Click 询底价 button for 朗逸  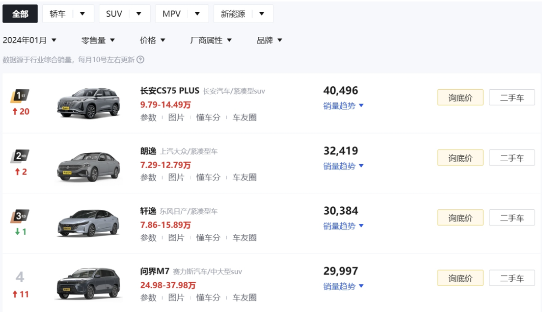click(460, 158)
